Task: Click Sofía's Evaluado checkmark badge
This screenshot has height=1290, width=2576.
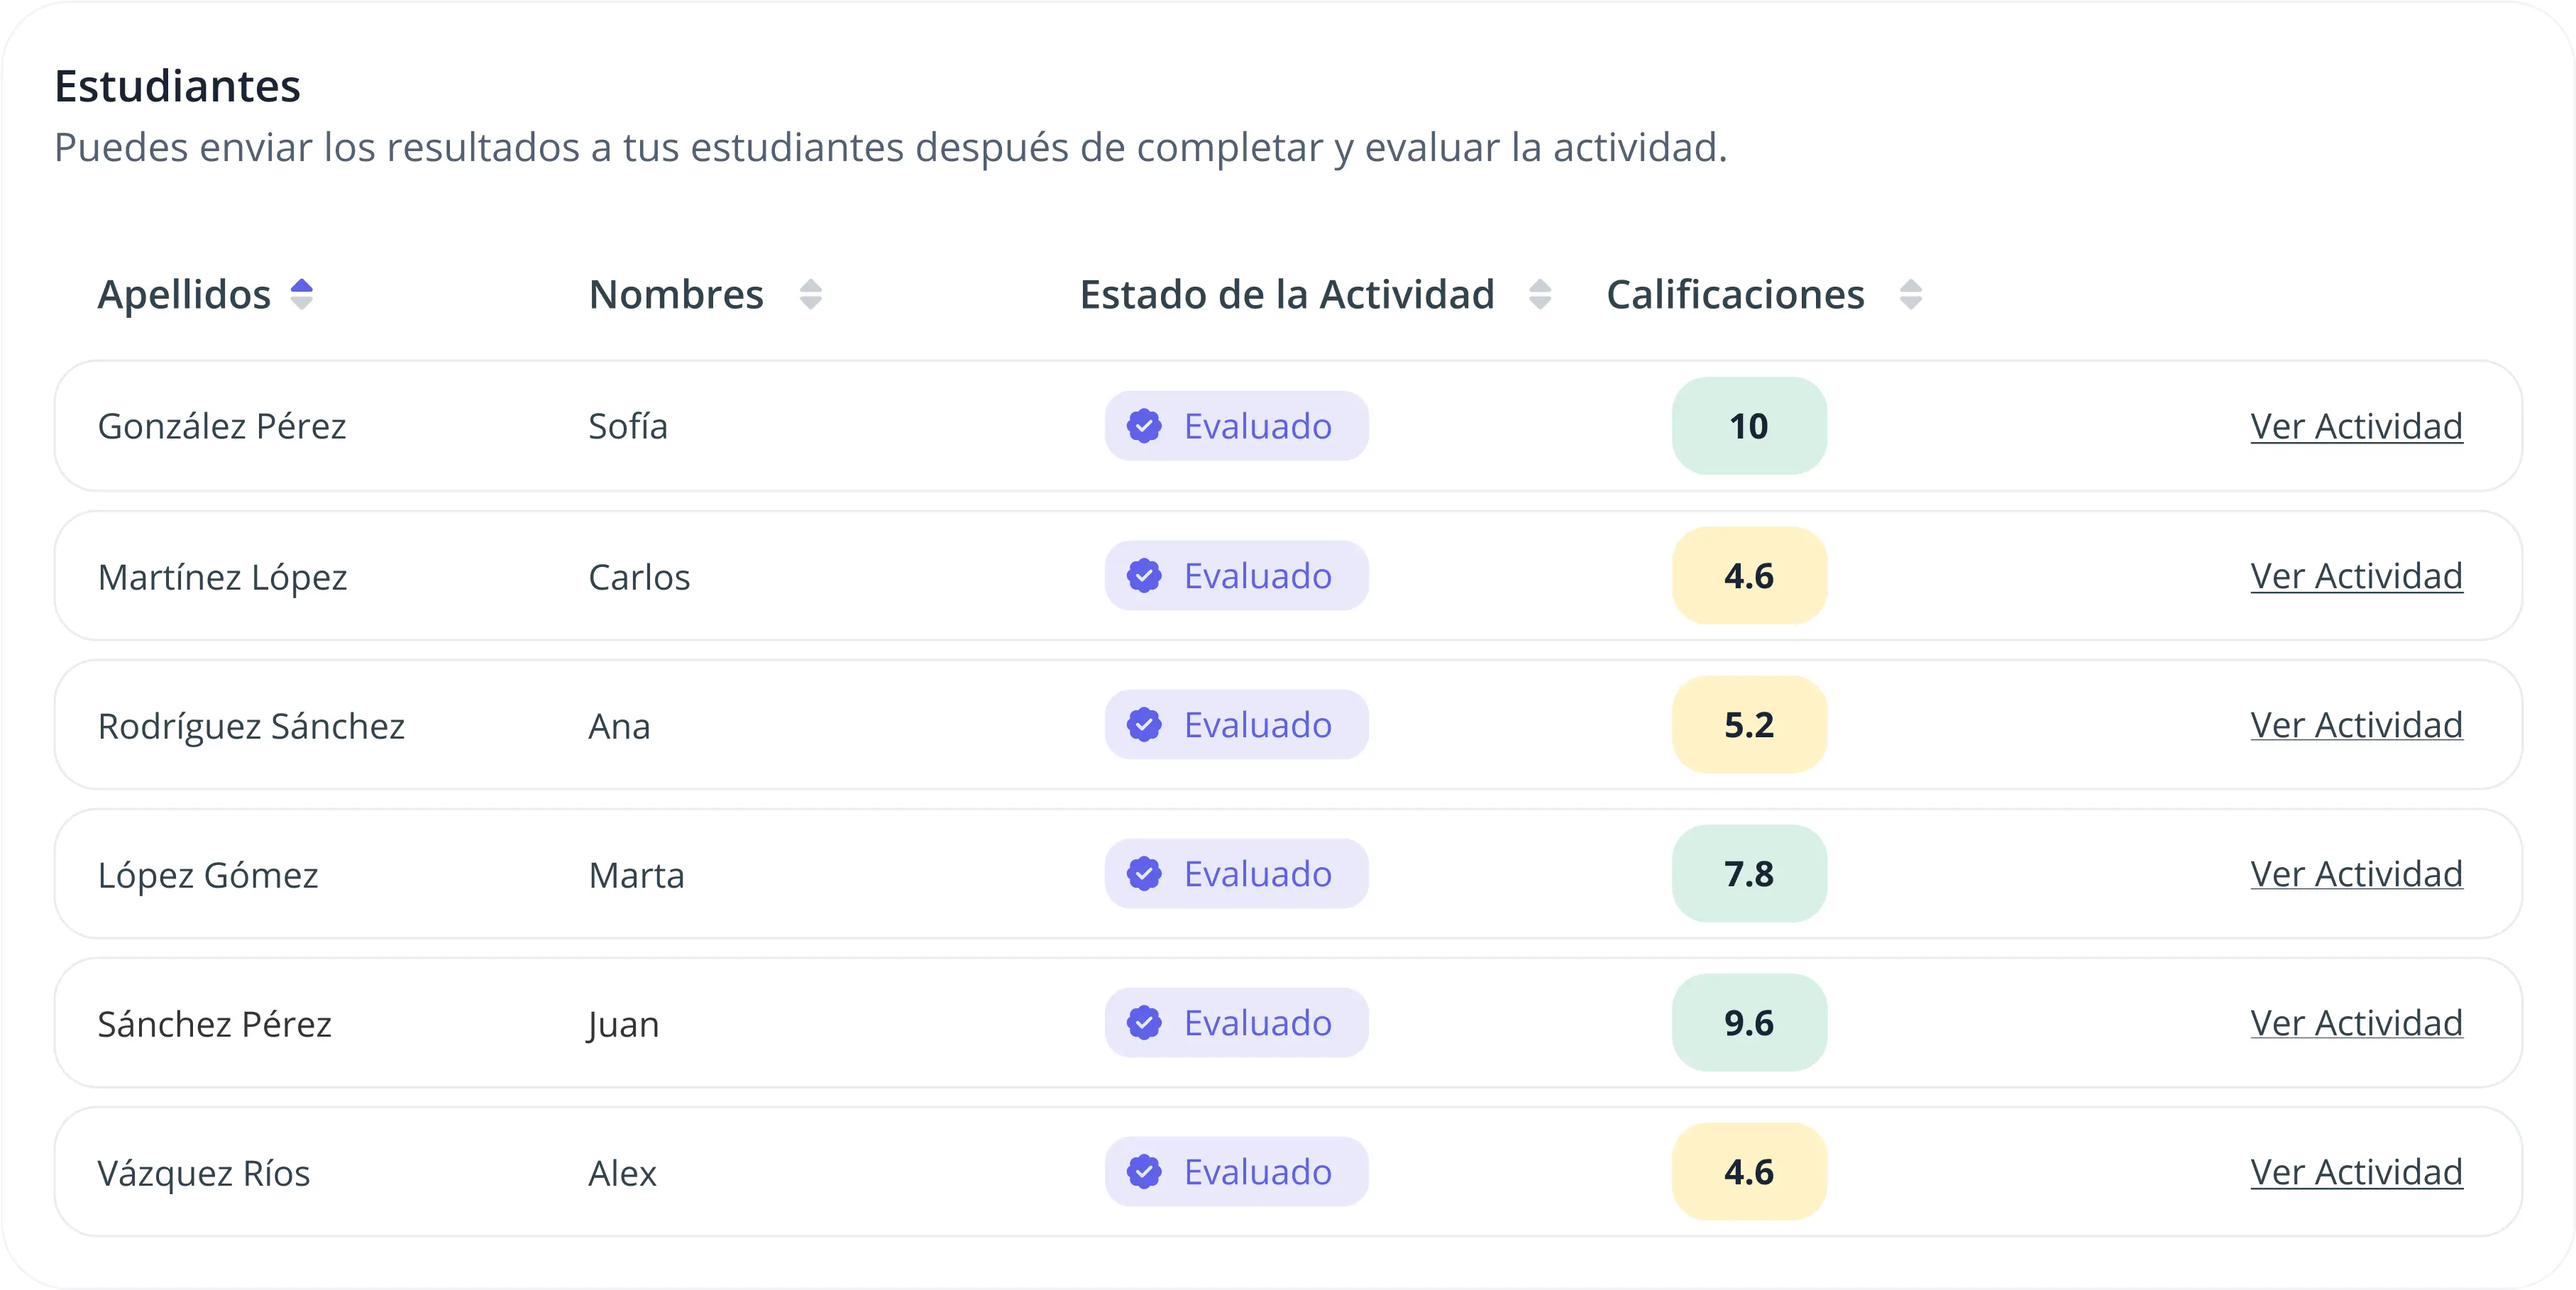Action: click(1144, 426)
